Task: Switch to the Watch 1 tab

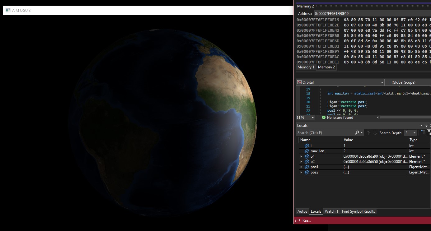Action: pyautogui.click(x=331, y=211)
